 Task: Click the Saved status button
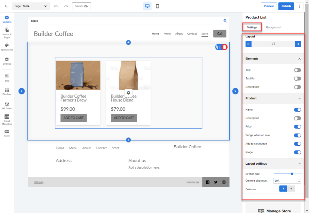(x=81, y=6)
